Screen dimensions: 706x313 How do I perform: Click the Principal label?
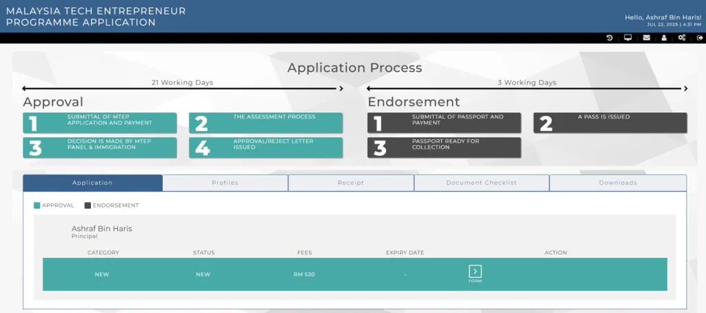(85, 236)
